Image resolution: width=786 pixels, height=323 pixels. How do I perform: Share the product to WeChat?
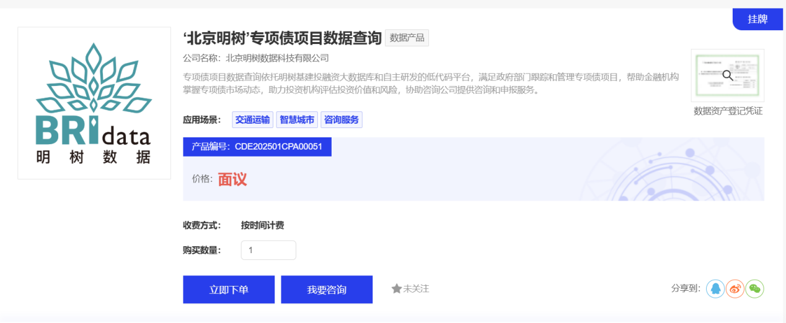click(754, 288)
